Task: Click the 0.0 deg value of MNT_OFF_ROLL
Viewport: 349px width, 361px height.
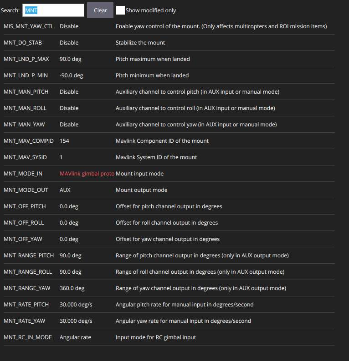Action: (x=69, y=222)
